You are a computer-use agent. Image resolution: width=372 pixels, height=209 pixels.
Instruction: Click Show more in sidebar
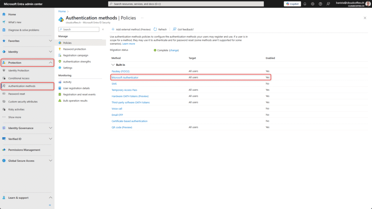point(15,117)
